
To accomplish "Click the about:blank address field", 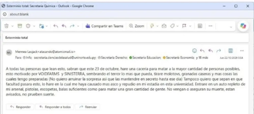I will [x=19, y=14].
